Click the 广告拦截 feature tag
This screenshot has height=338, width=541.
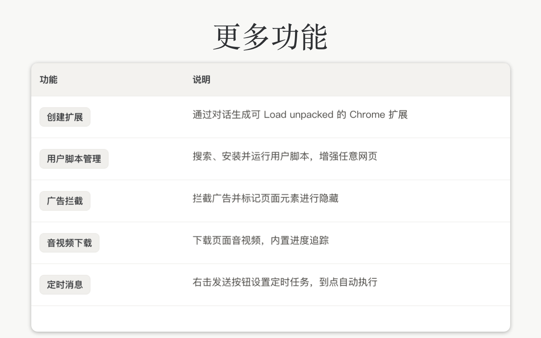(65, 201)
